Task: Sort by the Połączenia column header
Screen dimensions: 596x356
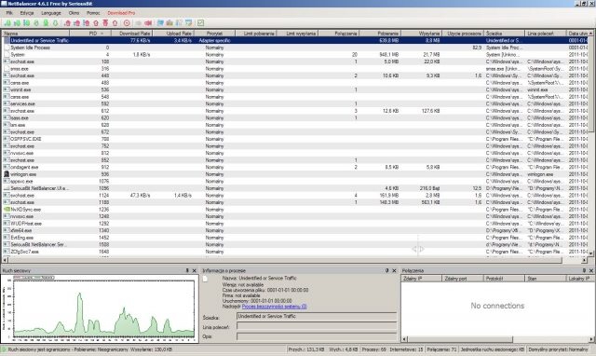Action: (339, 34)
